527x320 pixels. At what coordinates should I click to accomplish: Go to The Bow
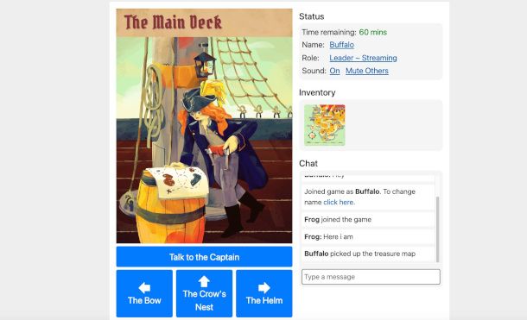pos(144,293)
